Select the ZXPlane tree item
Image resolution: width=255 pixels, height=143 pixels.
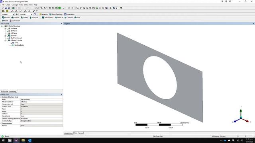tap(14, 31)
